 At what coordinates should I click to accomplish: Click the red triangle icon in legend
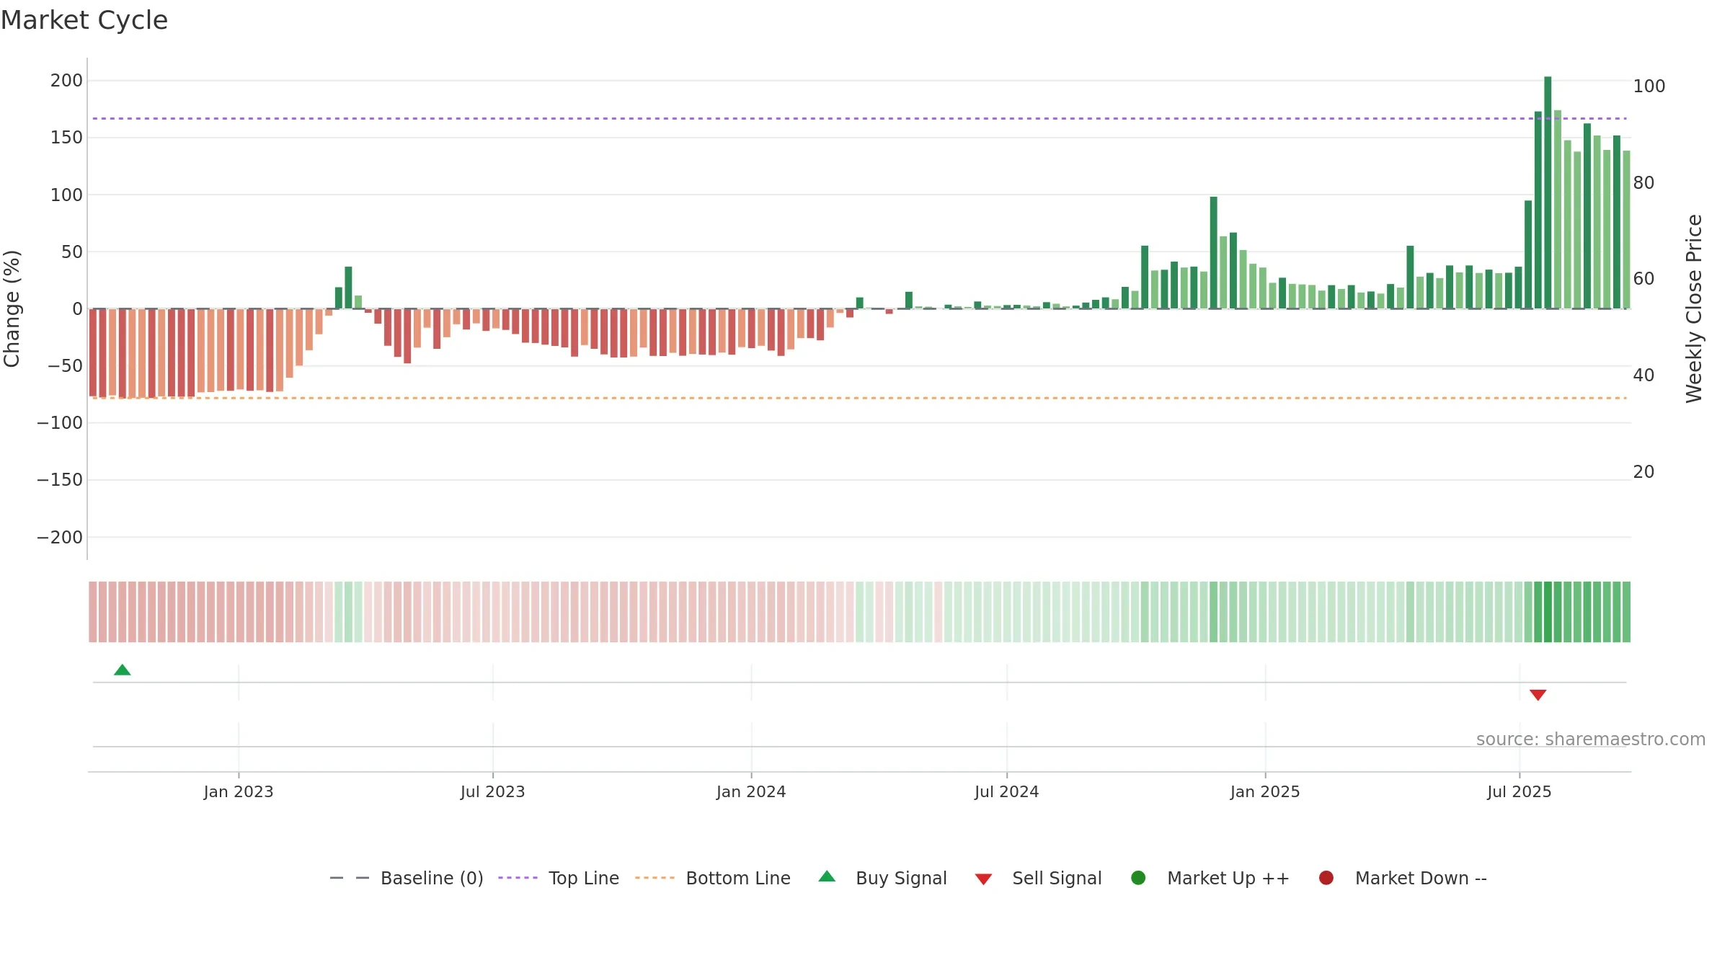pyautogui.click(x=983, y=879)
